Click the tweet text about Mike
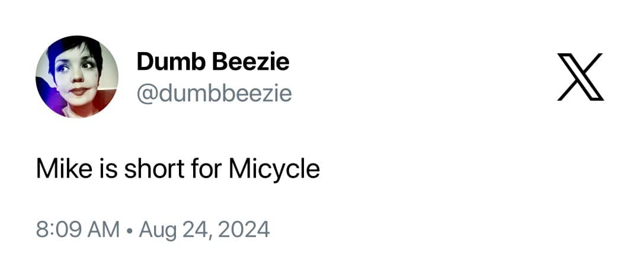The height and width of the screenshot is (276, 640). coord(178,169)
